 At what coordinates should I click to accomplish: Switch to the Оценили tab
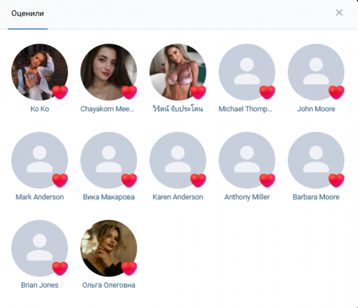27,13
